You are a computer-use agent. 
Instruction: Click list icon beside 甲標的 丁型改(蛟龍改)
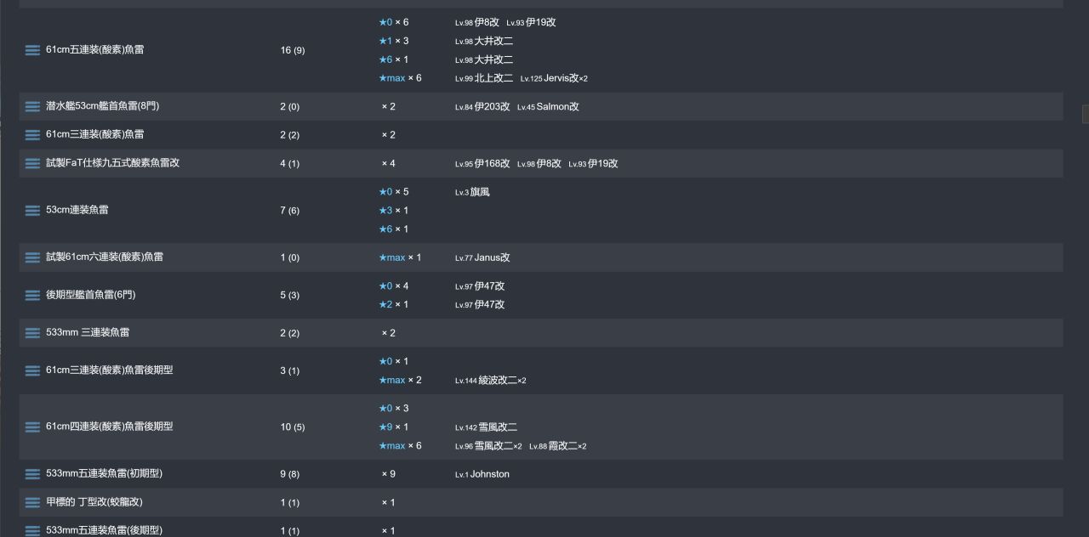click(x=32, y=502)
